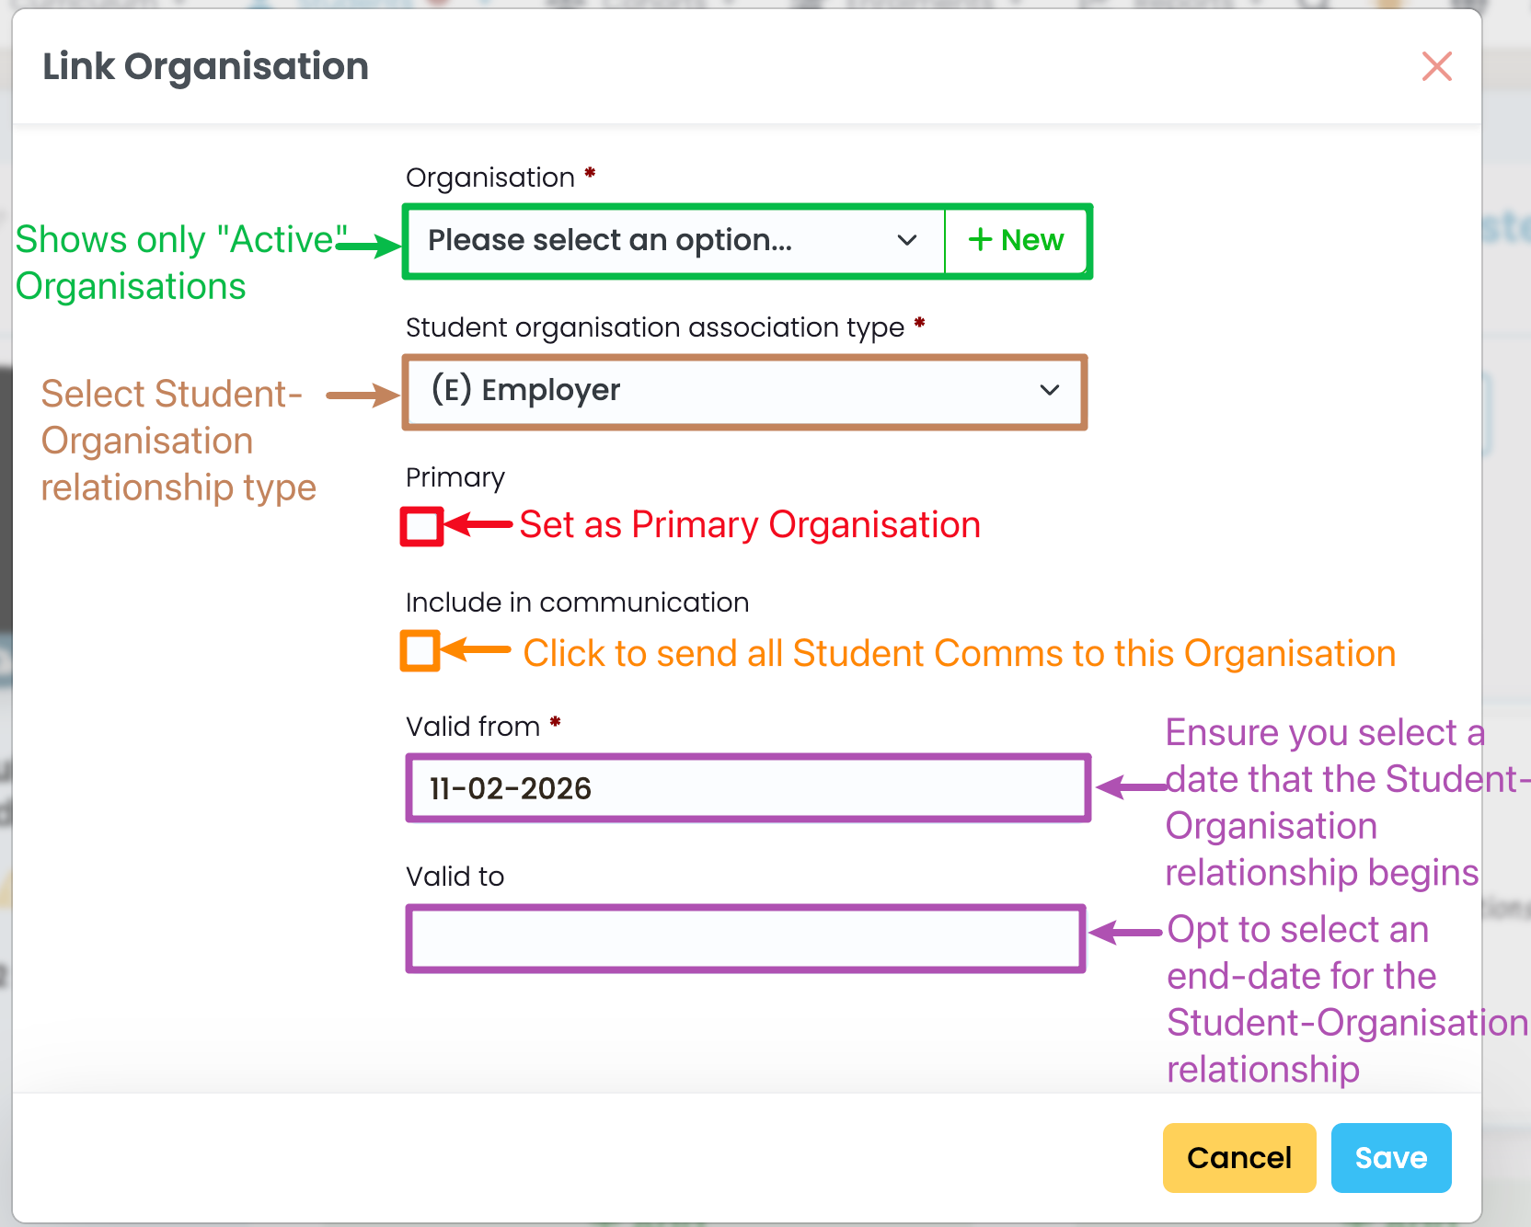Click the chevron in the Employer select box

pos(1049,390)
